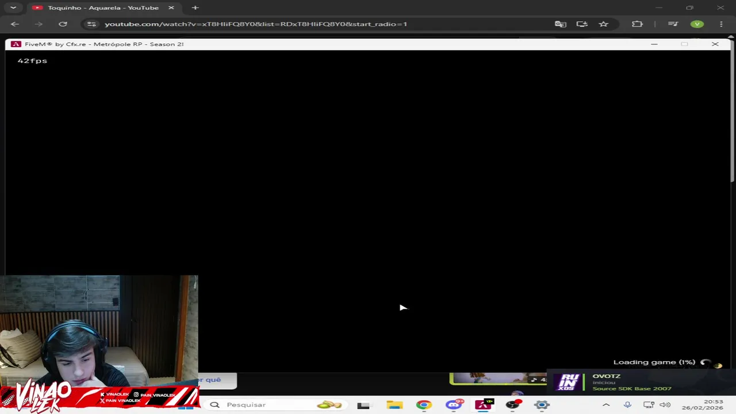Open Discord from the taskbar

coord(454,405)
